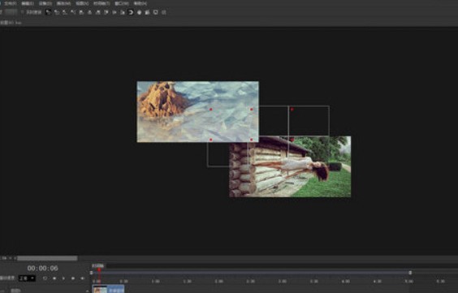
Task: Click the step-forward playback button
Action: coord(73,278)
